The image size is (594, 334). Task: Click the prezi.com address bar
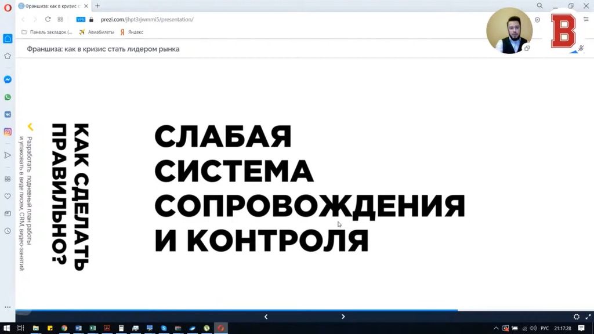click(x=147, y=19)
